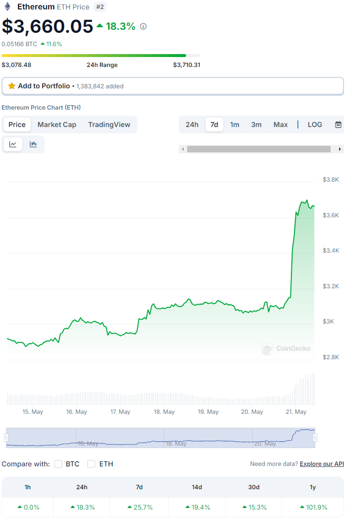The image size is (347, 519).
Task: Click the $3,710.31 range high value
Action: point(187,65)
